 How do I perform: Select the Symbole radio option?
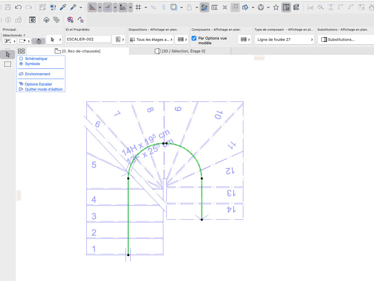(x=29, y=64)
